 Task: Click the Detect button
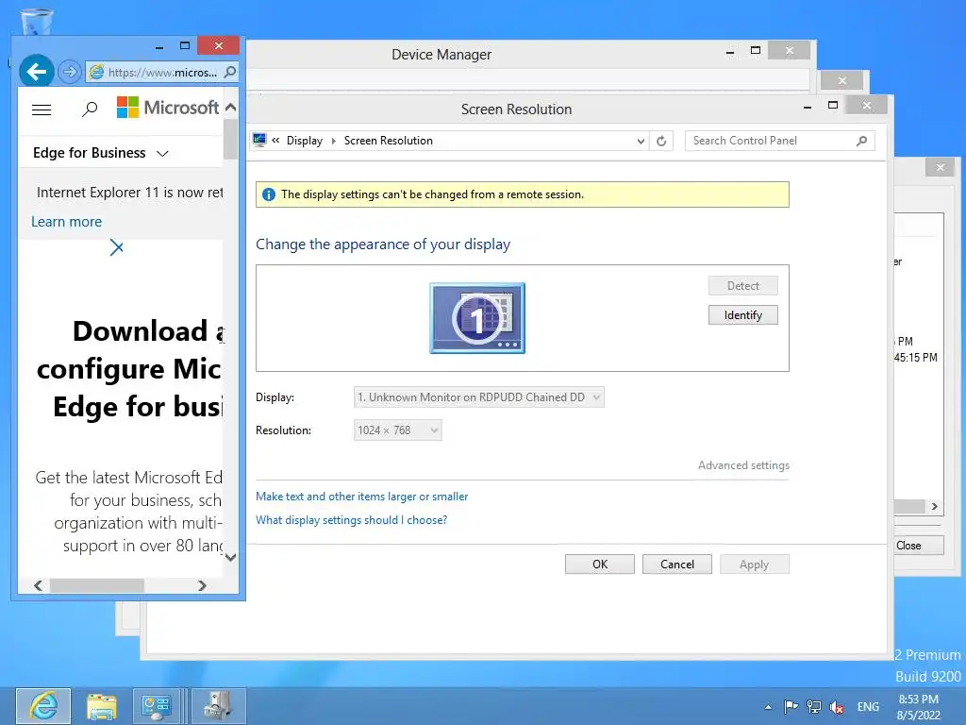pyautogui.click(x=743, y=285)
